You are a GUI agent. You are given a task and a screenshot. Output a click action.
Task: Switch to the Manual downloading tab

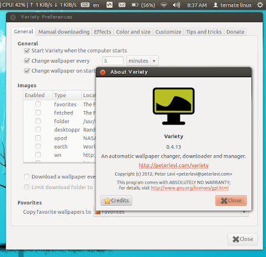pos(64,32)
